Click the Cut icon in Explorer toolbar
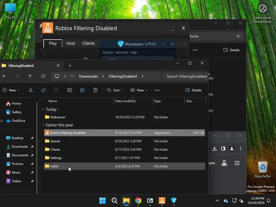The image size is (276, 207). 31,90
